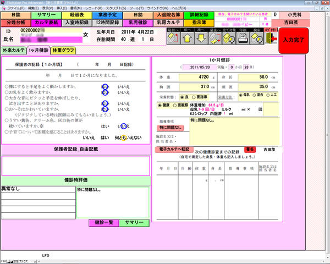Select 要指導 nutrition status radio button
This screenshot has width=330, height=264.
pyautogui.click(x=194, y=97)
